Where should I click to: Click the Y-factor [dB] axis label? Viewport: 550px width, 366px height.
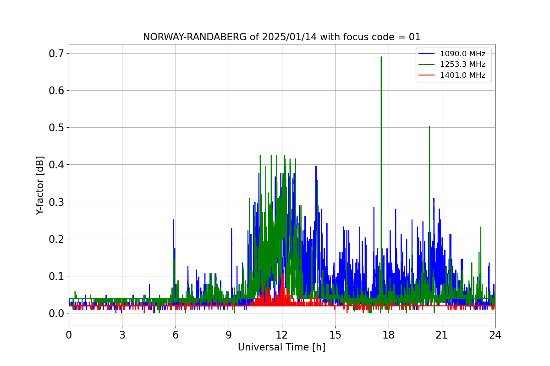(x=40, y=185)
